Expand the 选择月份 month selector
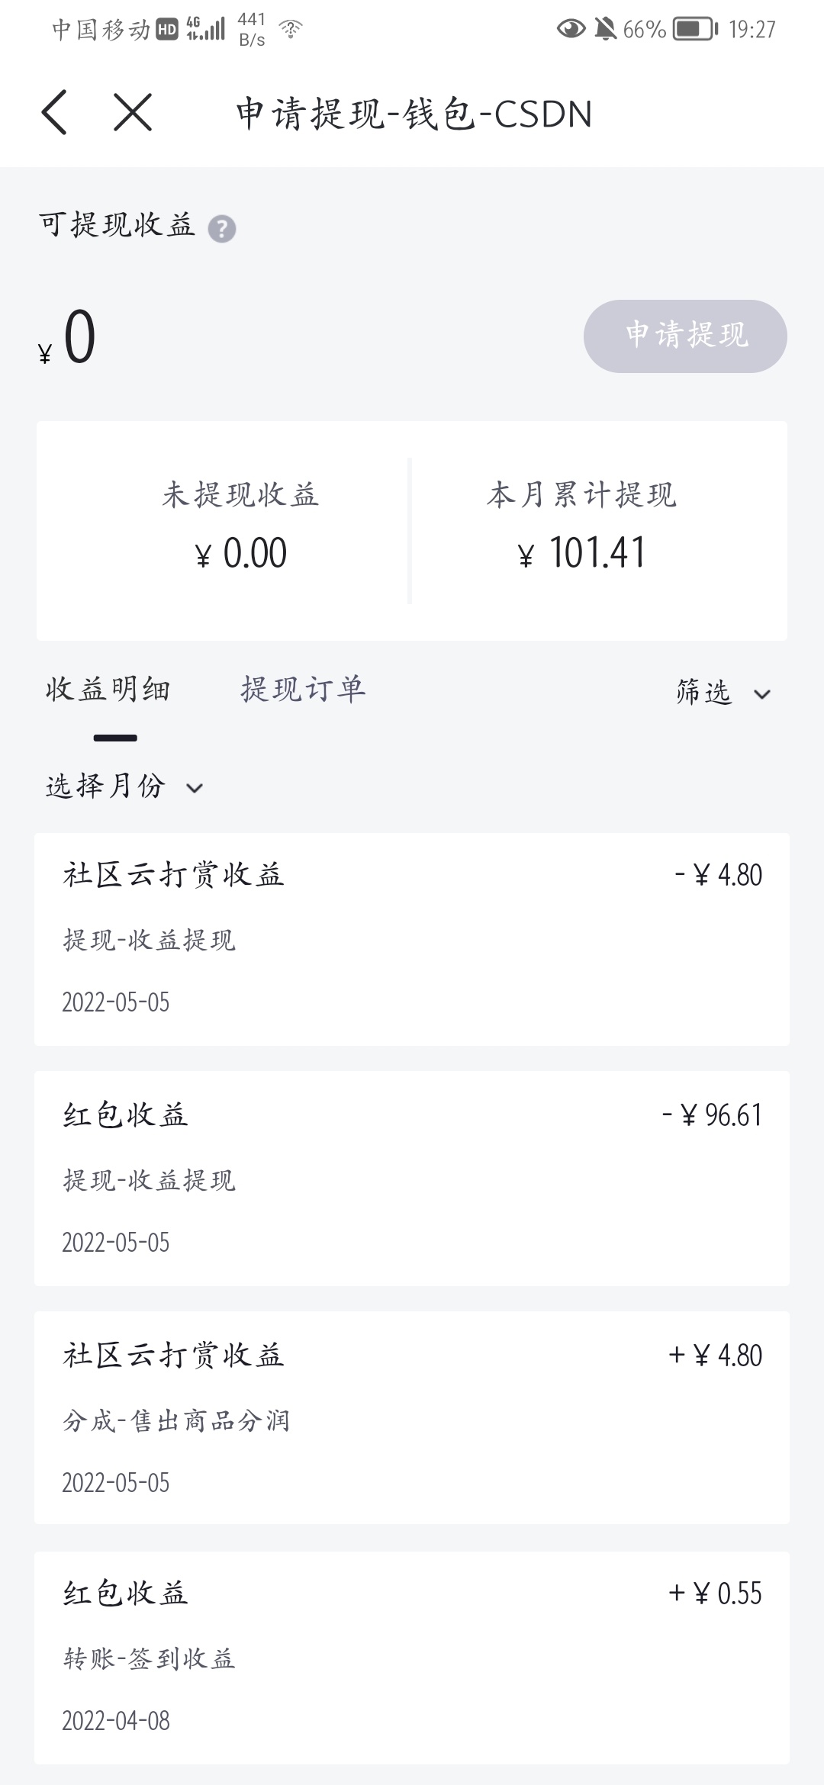Image resolution: width=824 pixels, height=1785 pixels. point(124,786)
